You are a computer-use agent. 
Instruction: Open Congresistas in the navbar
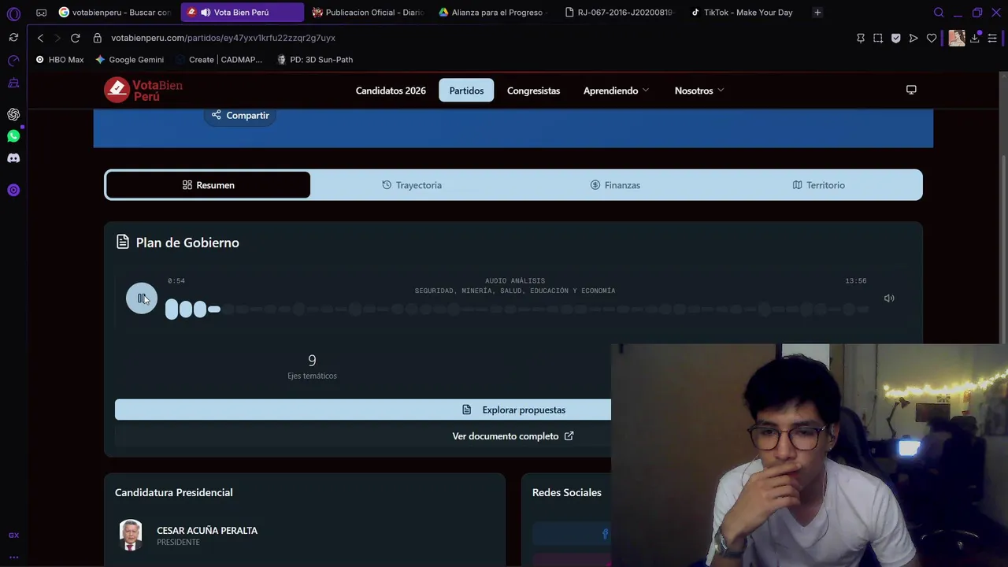click(x=533, y=91)
